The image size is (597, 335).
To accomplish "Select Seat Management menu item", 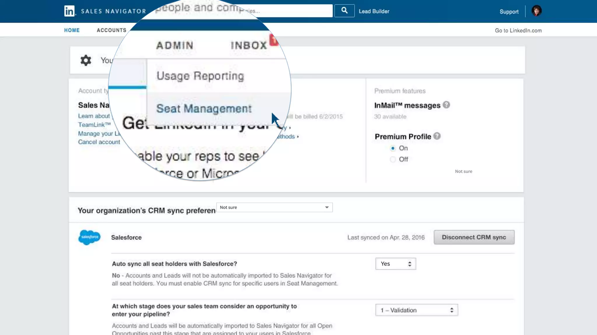I will (204, 108).
